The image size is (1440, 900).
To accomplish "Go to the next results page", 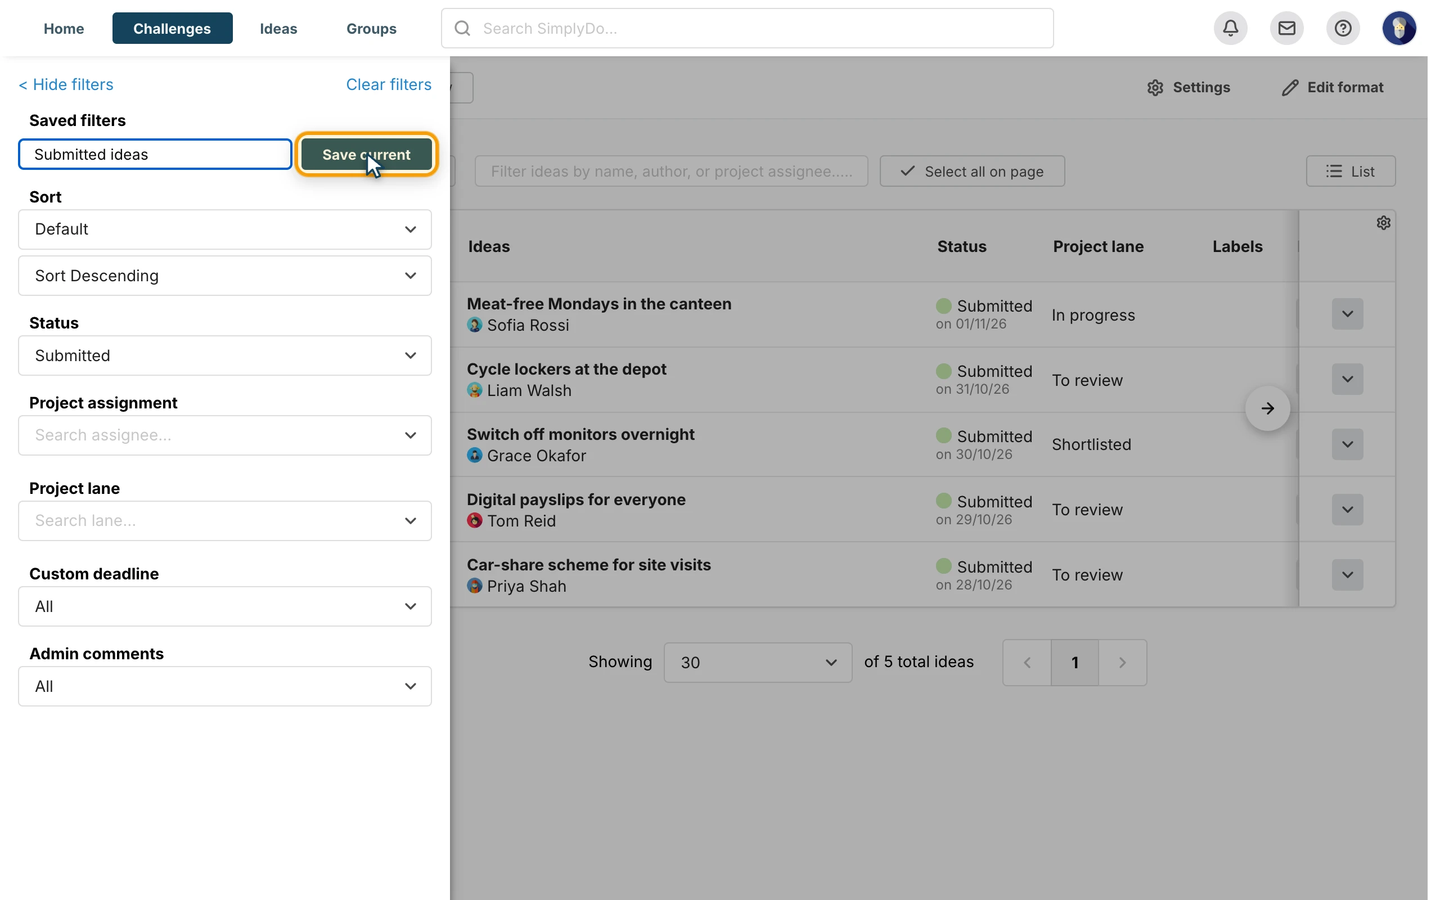I will [1122, 663].
